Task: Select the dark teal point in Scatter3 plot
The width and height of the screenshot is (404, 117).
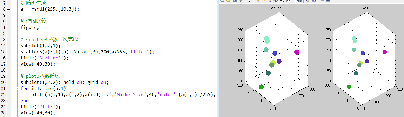Action: (268, 73)
